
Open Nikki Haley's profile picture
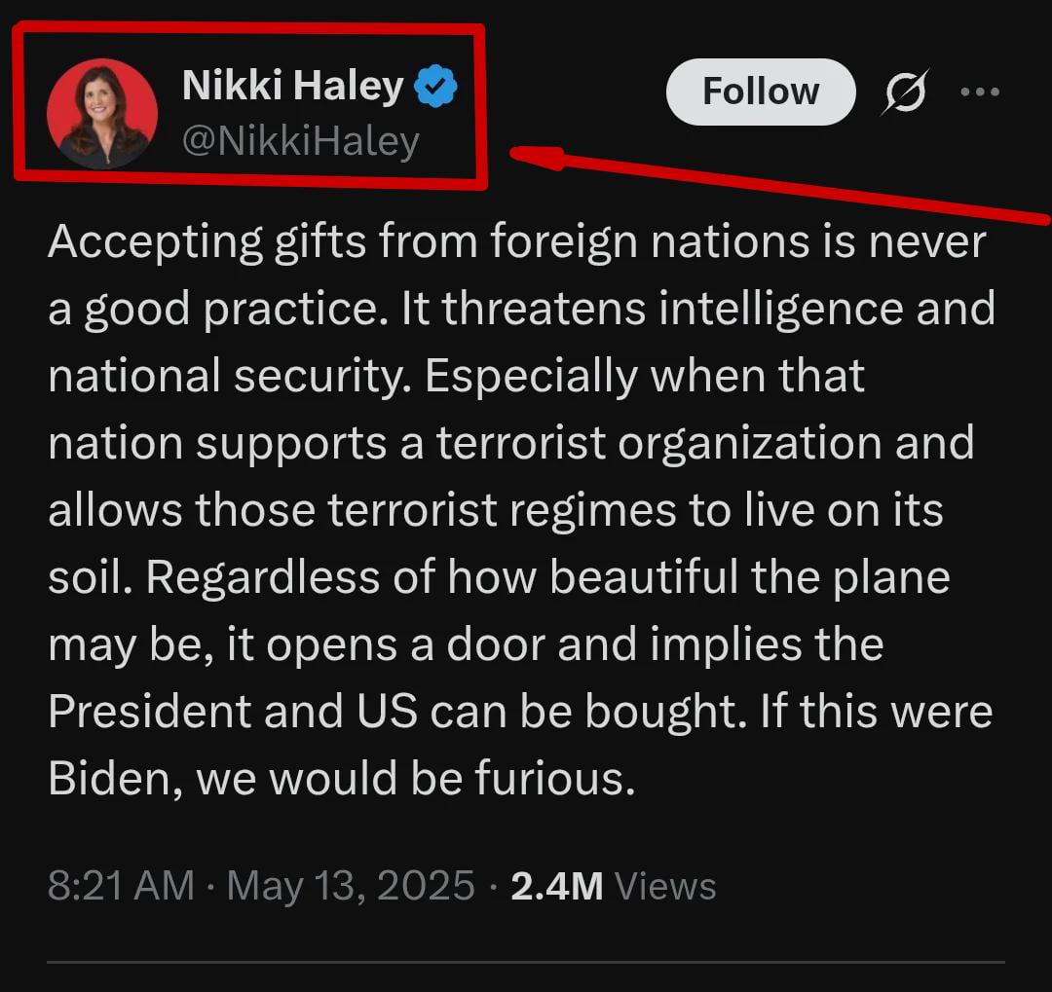click(x=102, y=113)
